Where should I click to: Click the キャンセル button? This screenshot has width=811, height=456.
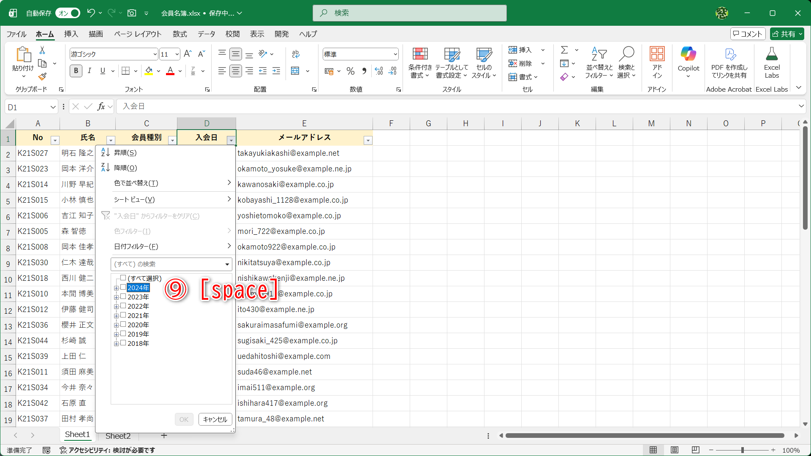click(215, 419)
